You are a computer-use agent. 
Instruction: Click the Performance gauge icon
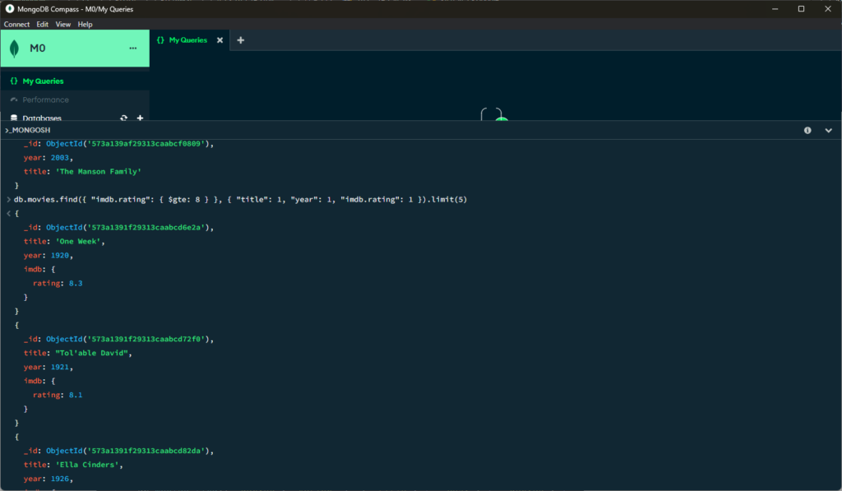[x=14, y=100]
